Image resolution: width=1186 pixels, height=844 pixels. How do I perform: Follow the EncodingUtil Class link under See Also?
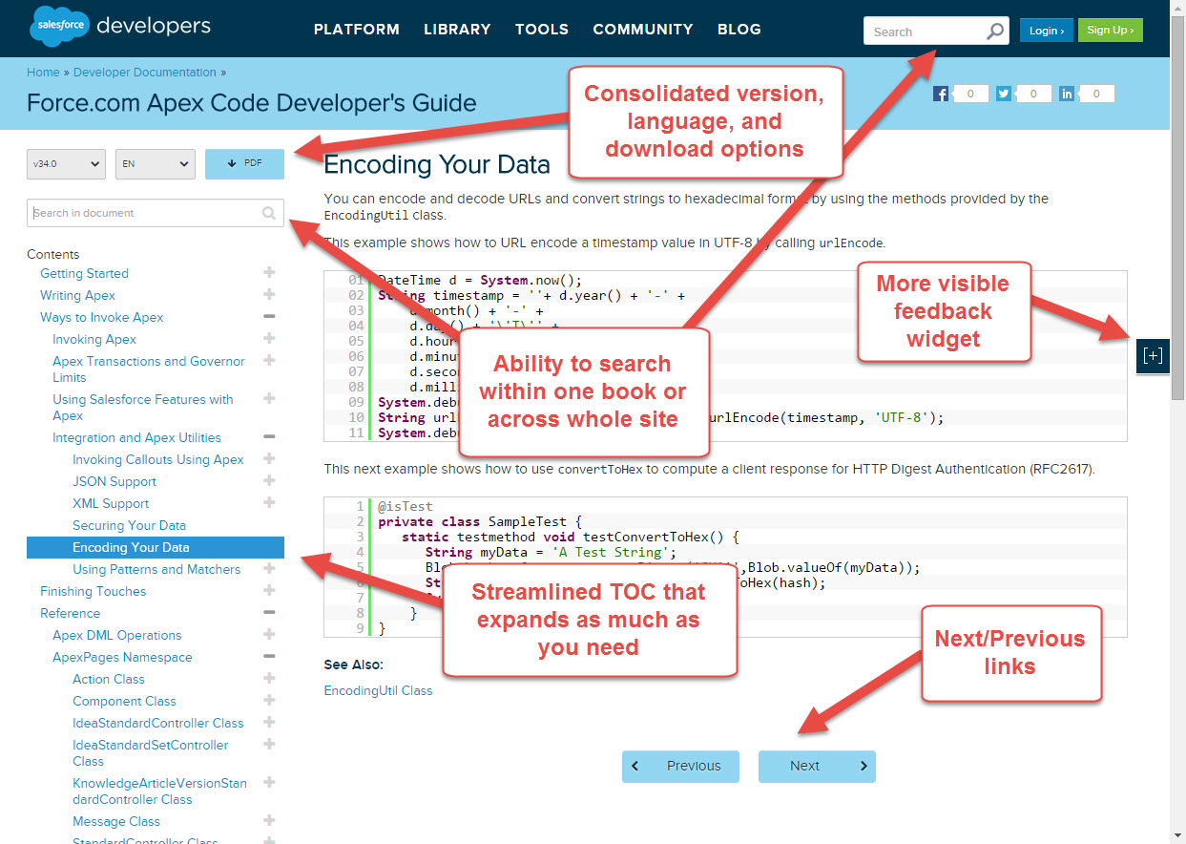[x=378, y=690]
